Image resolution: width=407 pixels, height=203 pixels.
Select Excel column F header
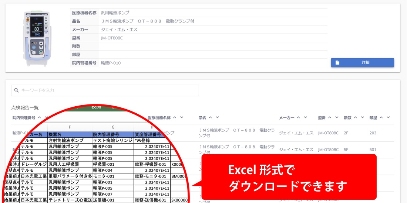70,127
